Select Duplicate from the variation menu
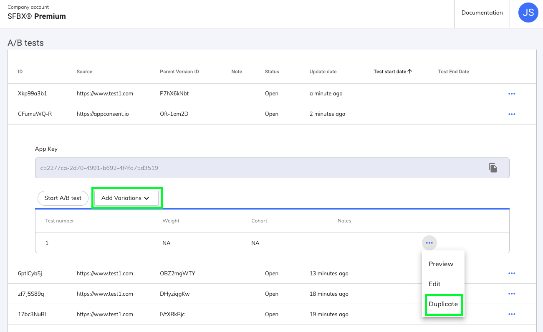 coord(443,304)
